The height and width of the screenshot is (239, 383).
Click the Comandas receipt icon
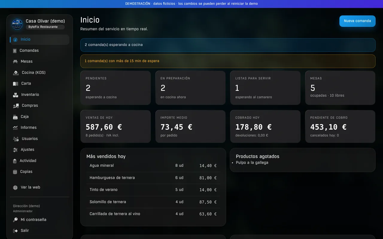[15, 51]
